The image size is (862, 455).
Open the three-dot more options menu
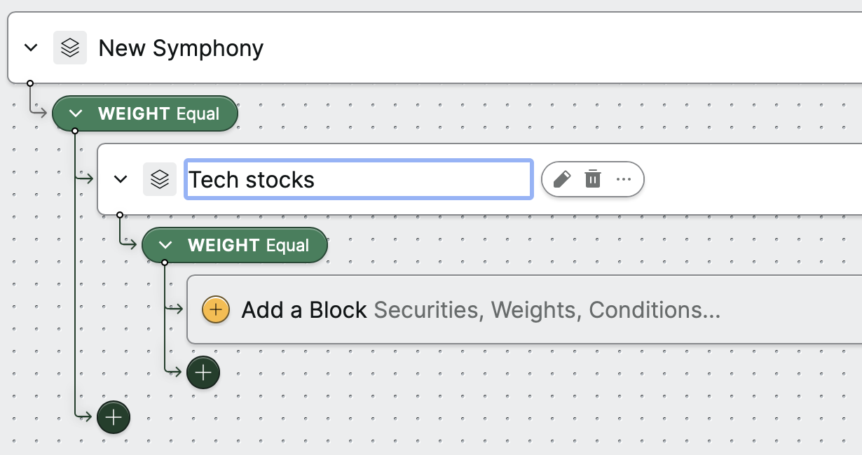coord(624,179)
